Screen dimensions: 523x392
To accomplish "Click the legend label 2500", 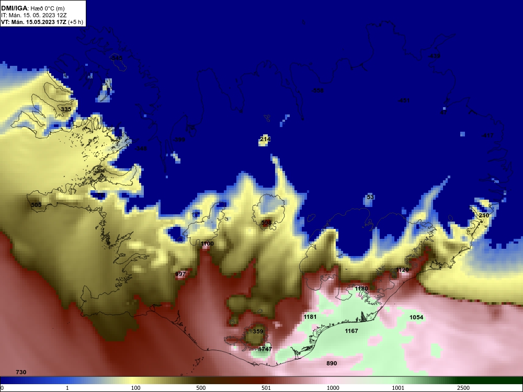I will [463, 388].
